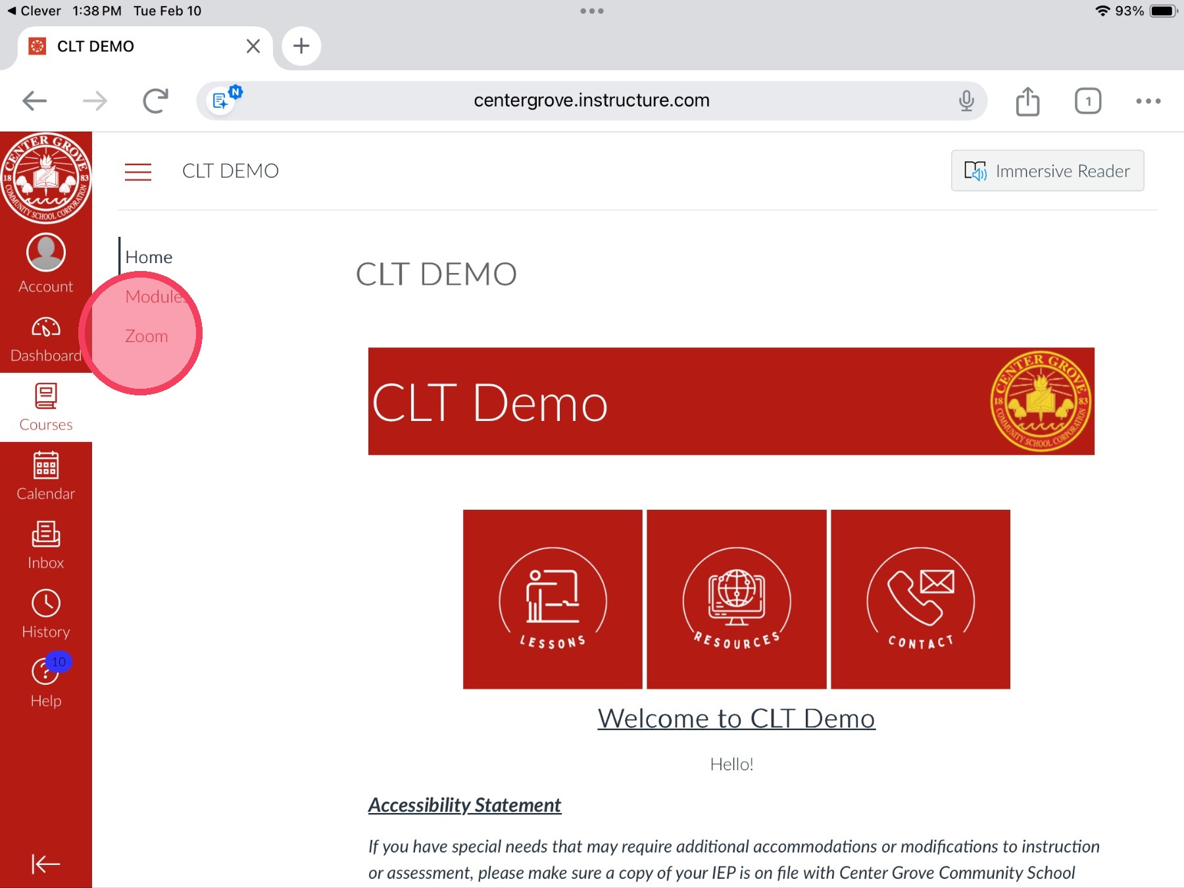Image resolution: width=1184 pixels, height=888 pixels.
Task: Open the Courses panel
Action: pyautogui.click(x=46, y=407)
